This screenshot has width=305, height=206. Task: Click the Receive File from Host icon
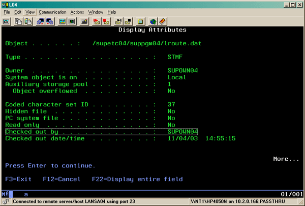coord(50,21)
